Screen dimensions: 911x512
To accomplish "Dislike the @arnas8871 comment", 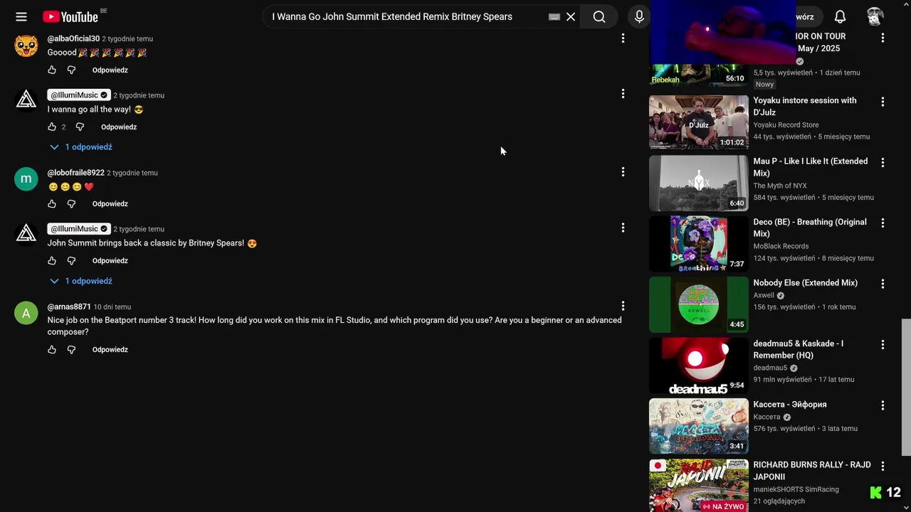I will click(71, 349).
